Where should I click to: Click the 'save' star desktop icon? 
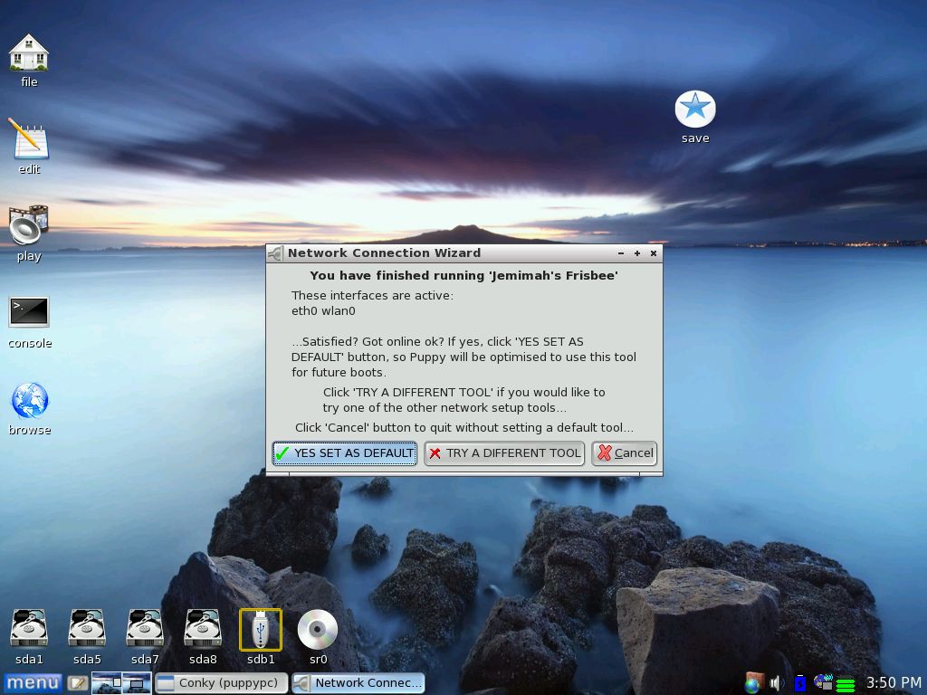click(x=695, y=109)
